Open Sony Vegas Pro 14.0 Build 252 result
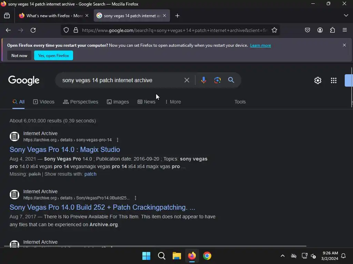This screenshot has height=264, width=353. pyautogui.click(x=102, y=207)
